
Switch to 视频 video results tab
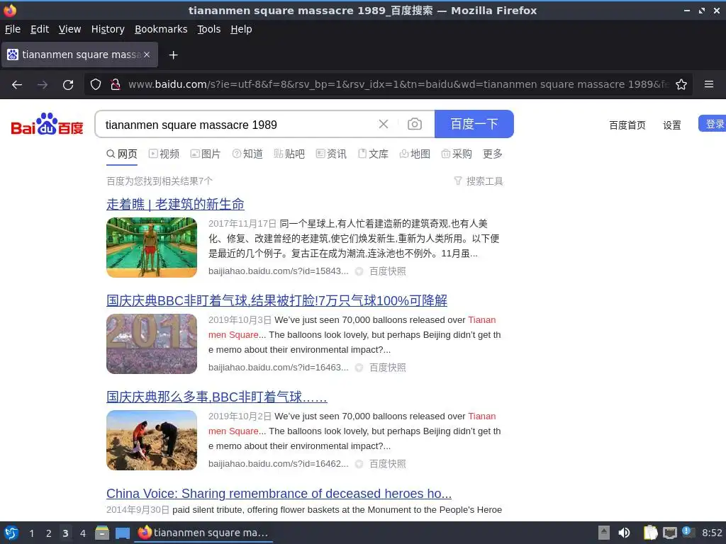(164, 154)
